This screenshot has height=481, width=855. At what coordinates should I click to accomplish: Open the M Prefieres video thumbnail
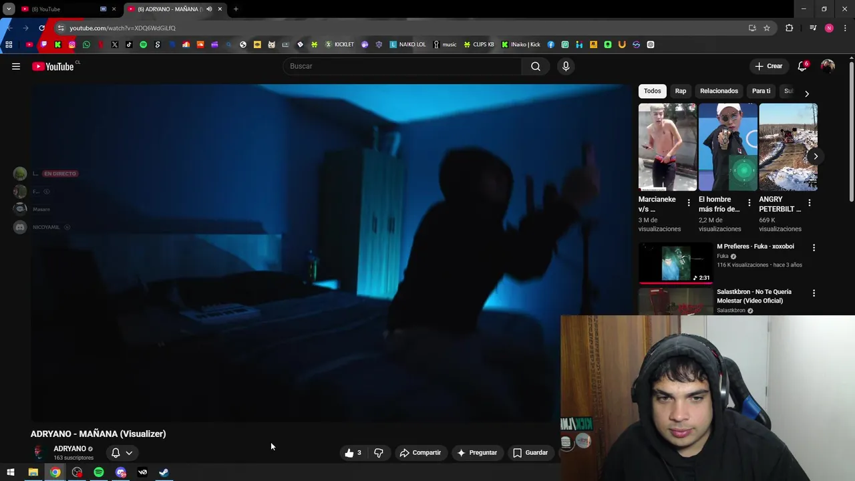pos(675,263)
